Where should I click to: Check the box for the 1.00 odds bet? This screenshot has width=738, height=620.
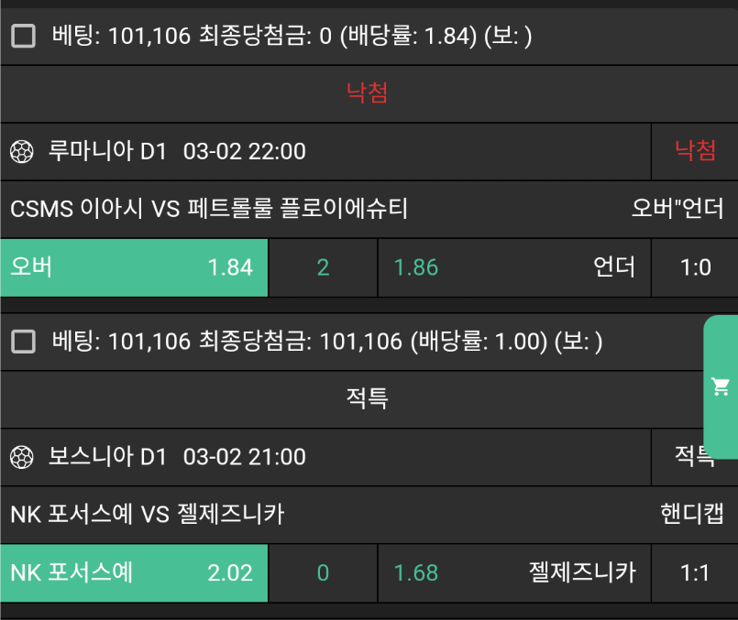24,343
